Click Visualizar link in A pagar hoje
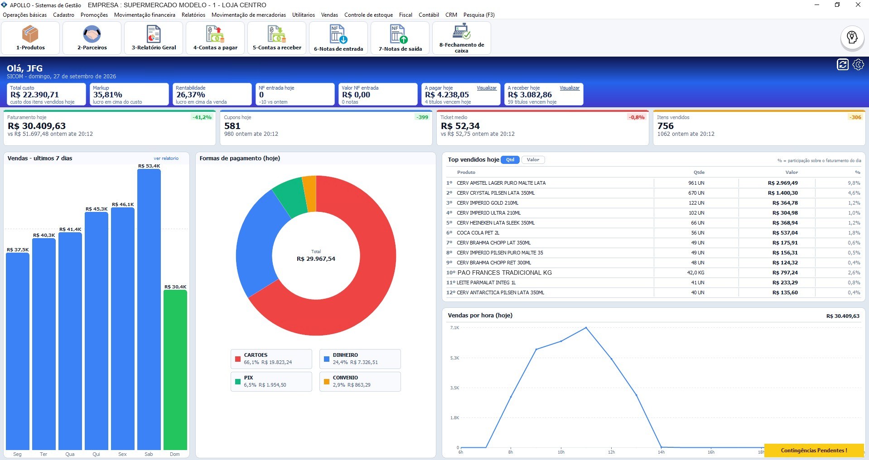 [487, 88]
